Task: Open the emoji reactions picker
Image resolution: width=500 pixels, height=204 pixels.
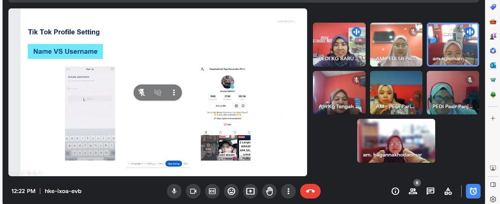Action: coord(231,191)
